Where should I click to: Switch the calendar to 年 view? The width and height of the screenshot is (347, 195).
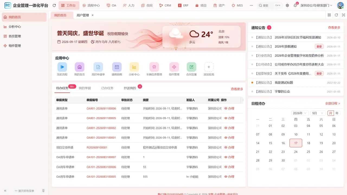tap(337, 113)
